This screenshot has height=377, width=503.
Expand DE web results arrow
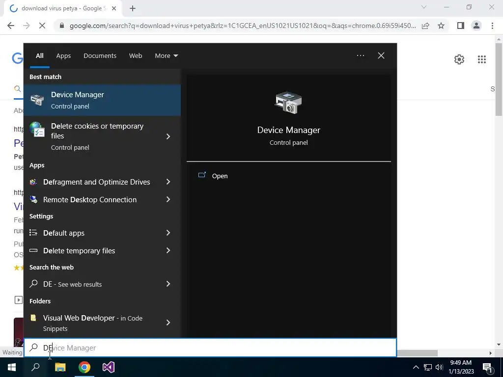click(168, 284)
